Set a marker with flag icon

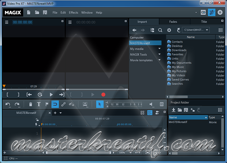pyautogui.click(x=47, y=104)
